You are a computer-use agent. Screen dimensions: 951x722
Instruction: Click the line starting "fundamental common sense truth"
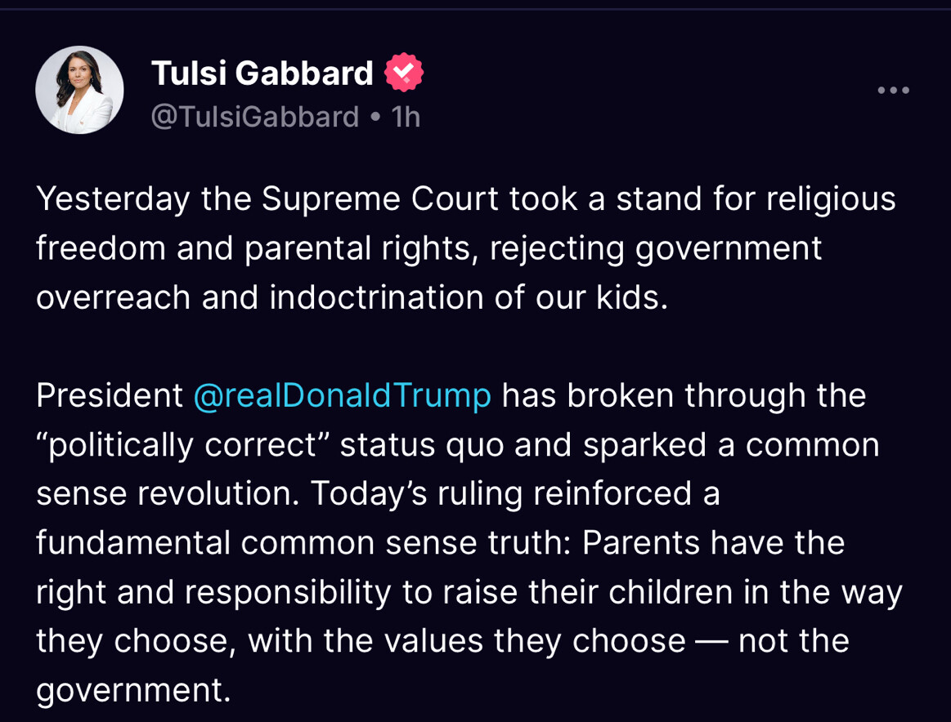coord(440,542)
